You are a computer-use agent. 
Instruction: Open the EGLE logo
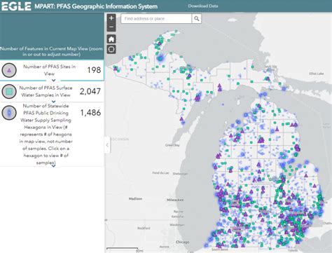pos(16,6)
